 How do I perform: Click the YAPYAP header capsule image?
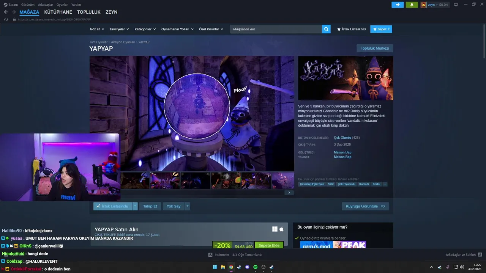346,78
